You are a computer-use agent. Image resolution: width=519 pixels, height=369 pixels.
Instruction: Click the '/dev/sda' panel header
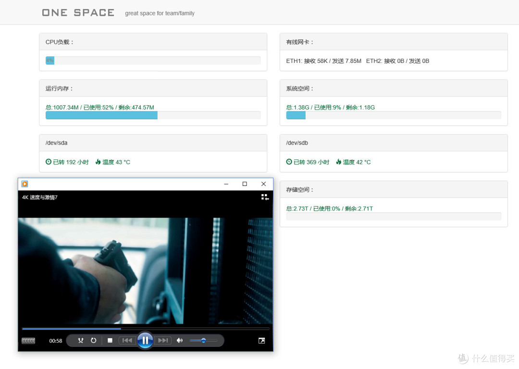point(153,143)
